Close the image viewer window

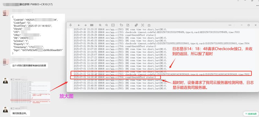click(x=255, y=25)
